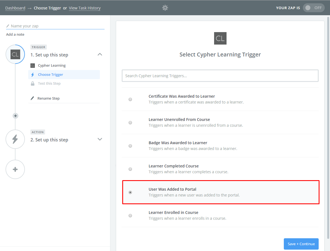Select User Was Added to Portal radio
The width and height of the screenshot is (330, 251).
click(x=130, y=192)
